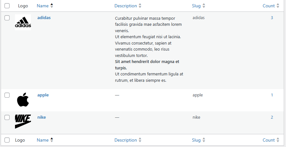The width and height of the screenshot is (286, 147).
Task: View products counted for adidas (3)
Action: click(x=272, y=18)
